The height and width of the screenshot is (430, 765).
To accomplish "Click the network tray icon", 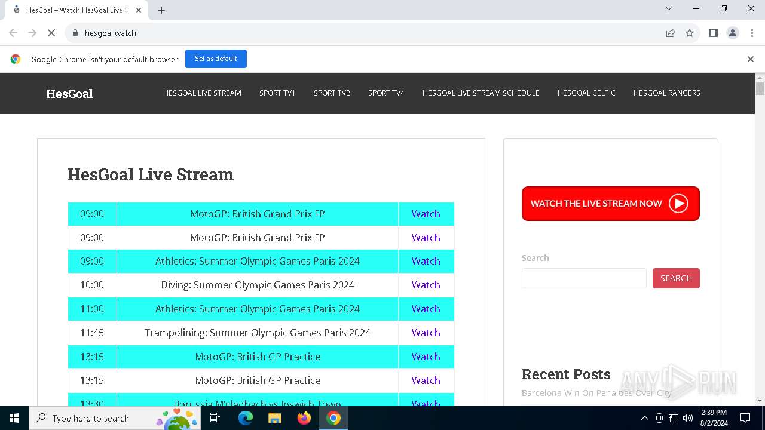I will coord(674,418).
